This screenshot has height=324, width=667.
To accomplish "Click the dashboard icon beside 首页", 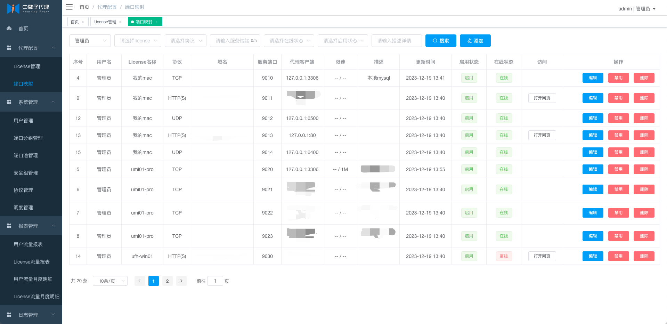I will point(9,29).
